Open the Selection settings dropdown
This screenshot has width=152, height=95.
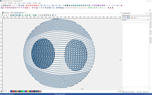pos(136,16)
